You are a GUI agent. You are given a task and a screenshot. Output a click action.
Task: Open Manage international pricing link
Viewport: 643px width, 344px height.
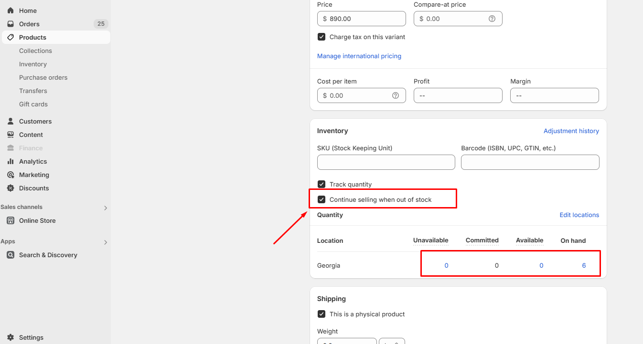coord(359,56)
